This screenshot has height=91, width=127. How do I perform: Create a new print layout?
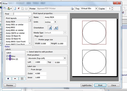tap(15, 9)
